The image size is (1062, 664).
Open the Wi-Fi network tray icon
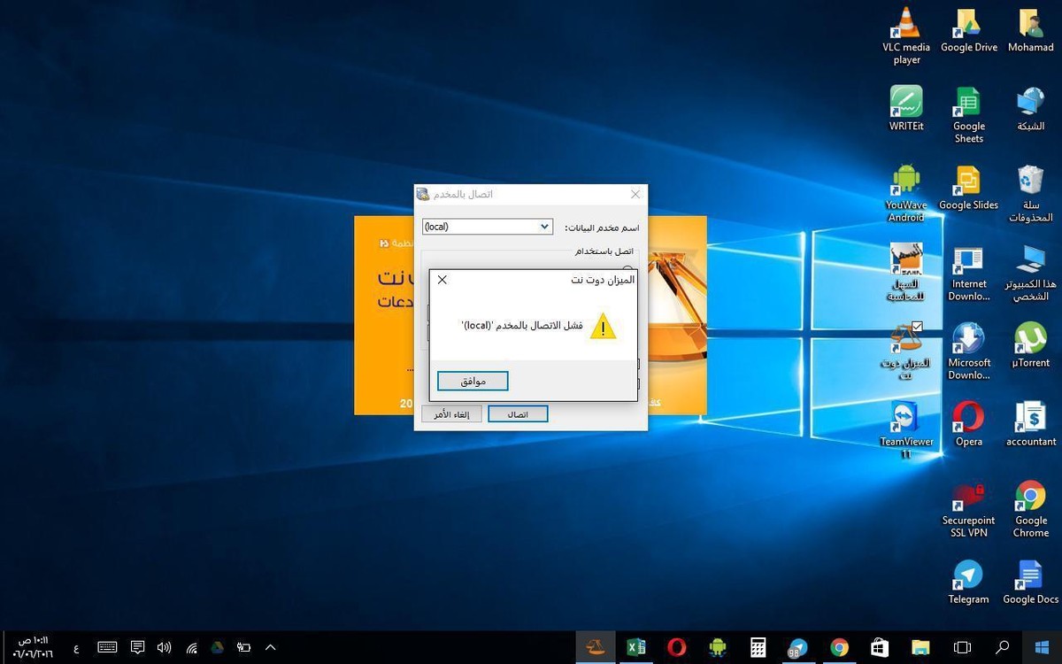point(191,647)
